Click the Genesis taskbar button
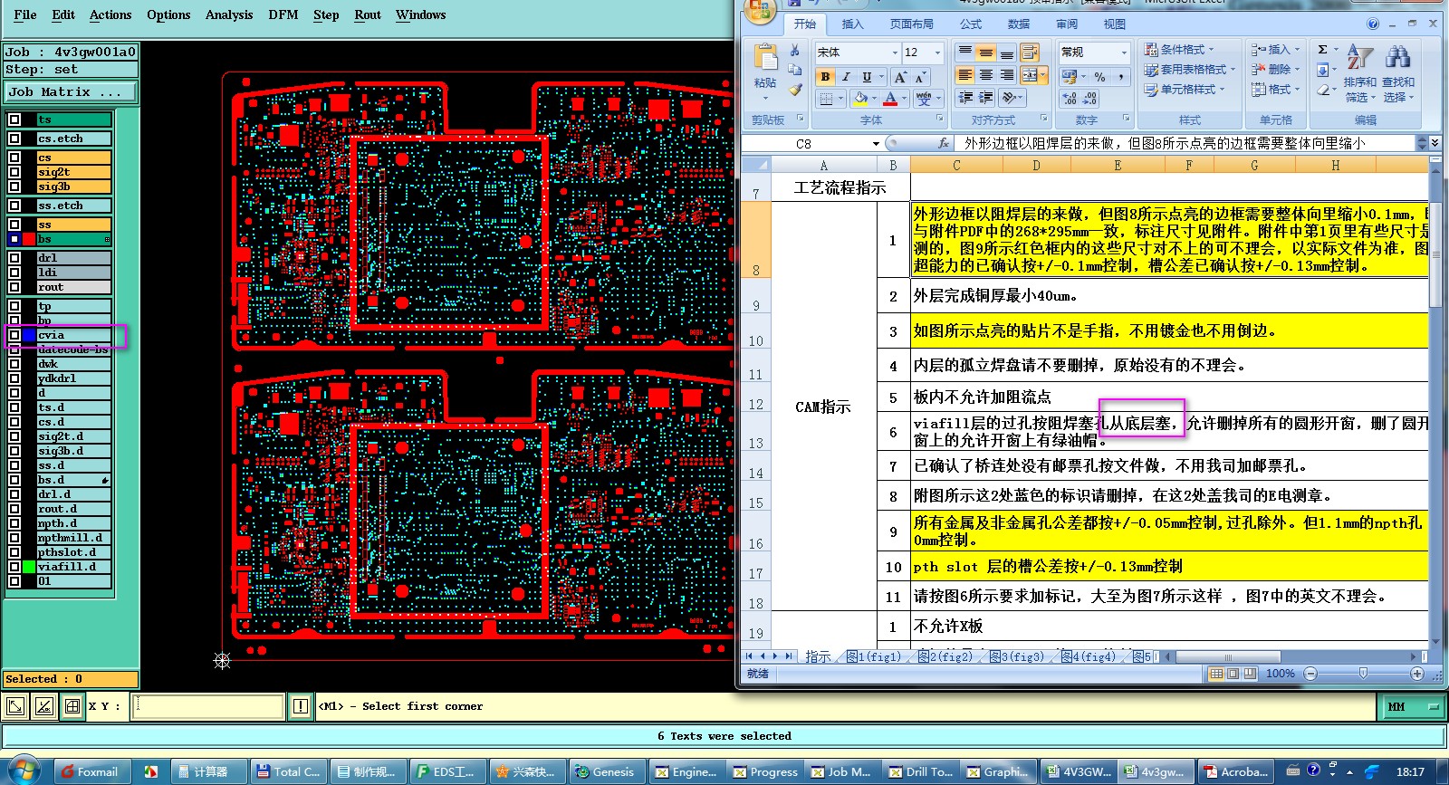Screen dimensions: 1449x785 click(607, 771)
